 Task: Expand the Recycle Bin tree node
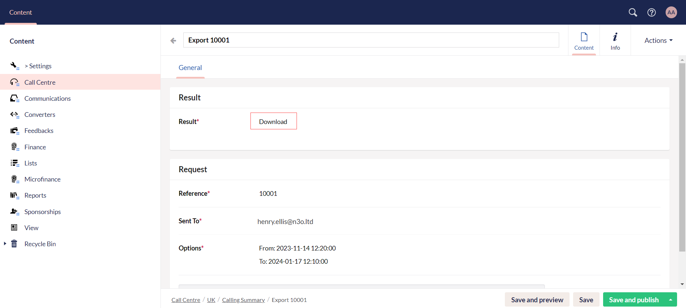coord(5,244)
